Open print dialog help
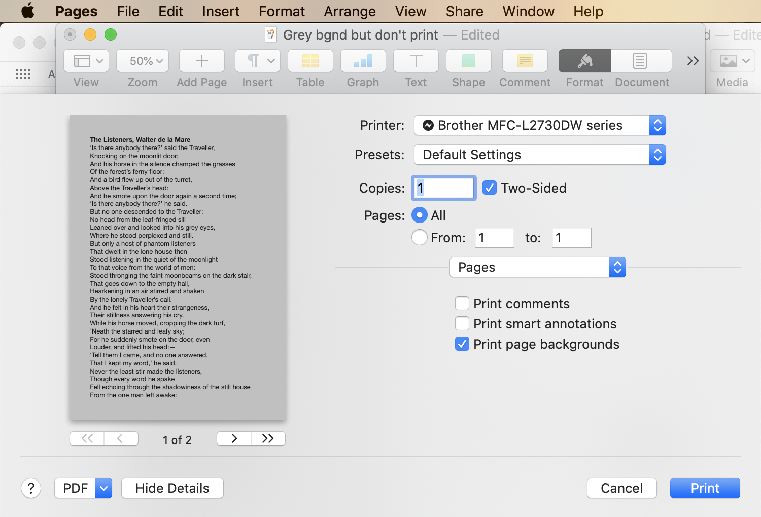The image size is (761, 517). point(31,488)
